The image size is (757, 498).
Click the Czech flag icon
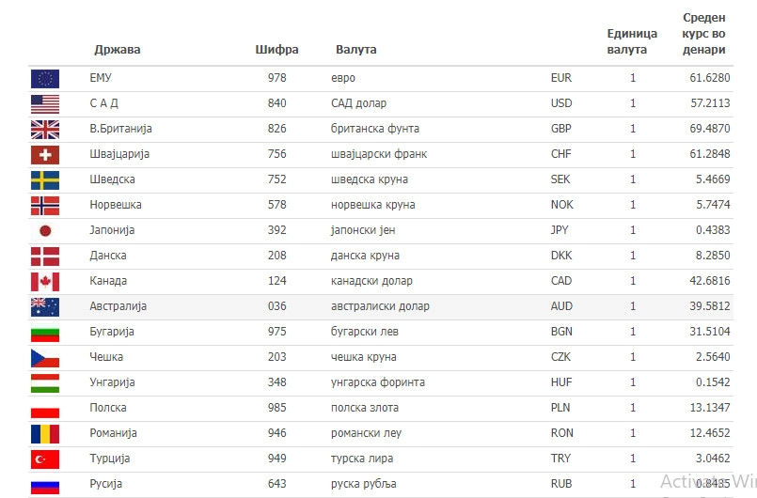tap(44, 357)
